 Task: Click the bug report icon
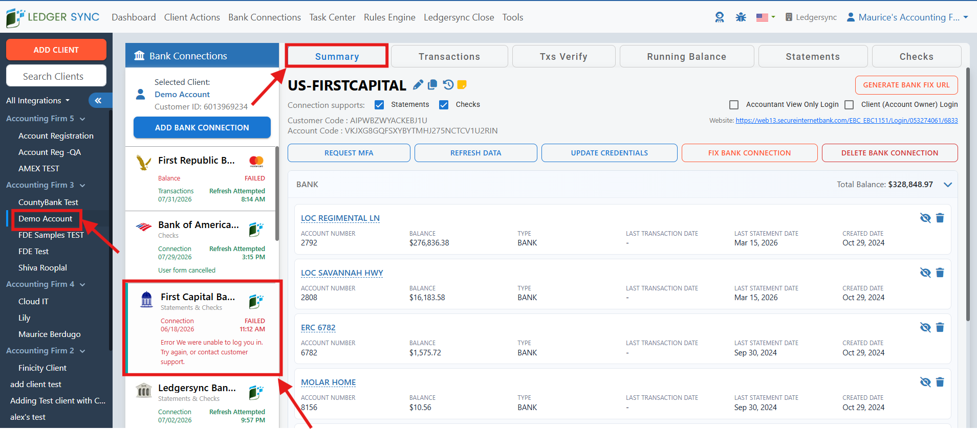[x=741, y=17]
